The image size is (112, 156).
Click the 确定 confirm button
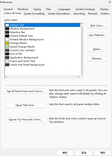point(65,153)
